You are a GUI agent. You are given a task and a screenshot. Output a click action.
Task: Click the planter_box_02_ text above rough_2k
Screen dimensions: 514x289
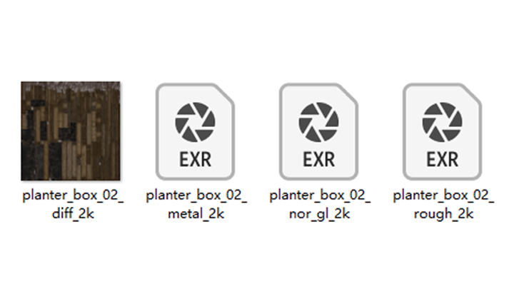click(x=443, y=196)
